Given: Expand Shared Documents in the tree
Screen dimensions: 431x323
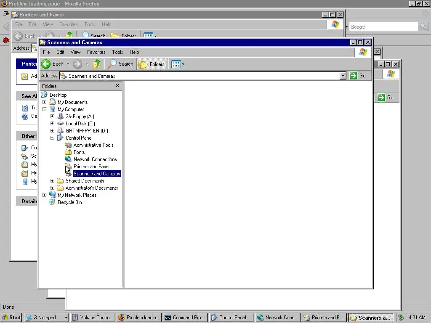Looking at the screenshot, I should 52,180.
